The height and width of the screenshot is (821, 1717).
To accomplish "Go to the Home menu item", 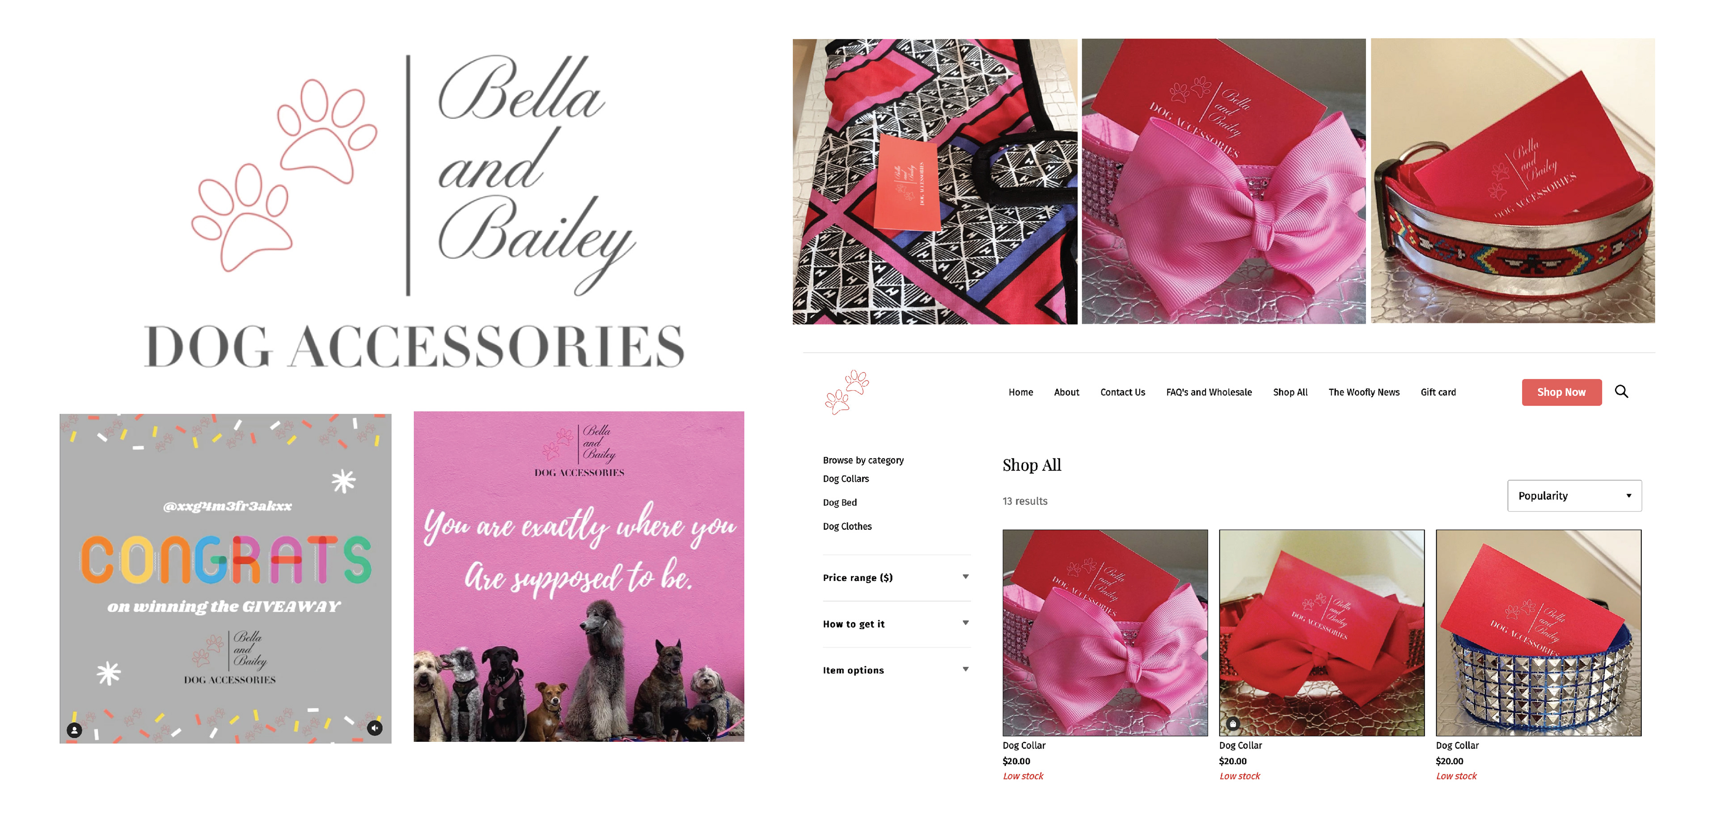I will (1020, 392).
